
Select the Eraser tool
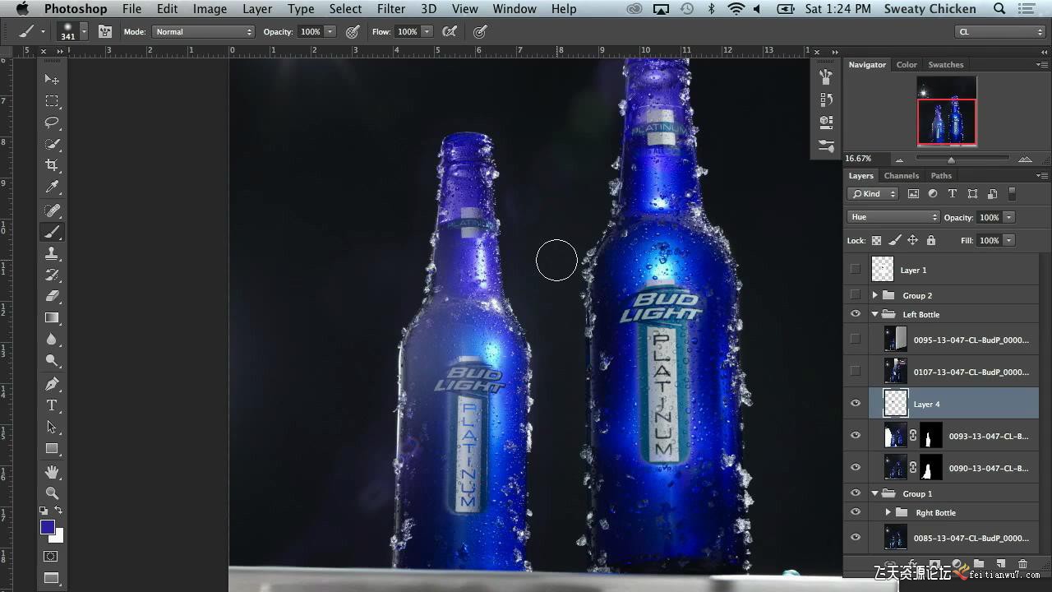coord(52,296)
